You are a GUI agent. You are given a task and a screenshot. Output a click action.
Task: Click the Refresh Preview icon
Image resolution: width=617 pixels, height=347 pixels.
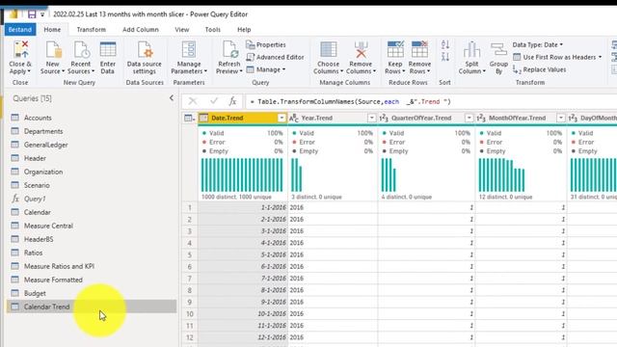click(229, 50)
